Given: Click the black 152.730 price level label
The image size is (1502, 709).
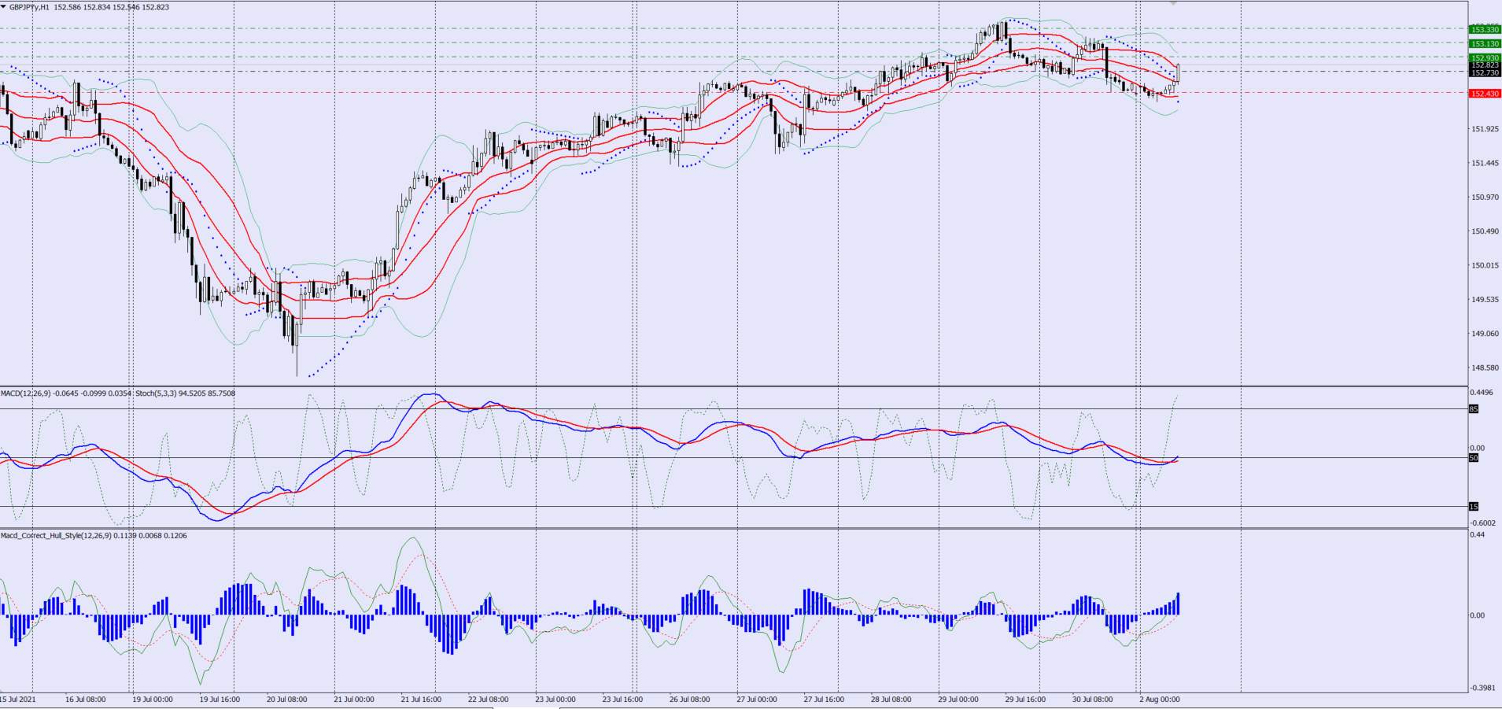Looking at the screenshot, I should coord(1485,73).
